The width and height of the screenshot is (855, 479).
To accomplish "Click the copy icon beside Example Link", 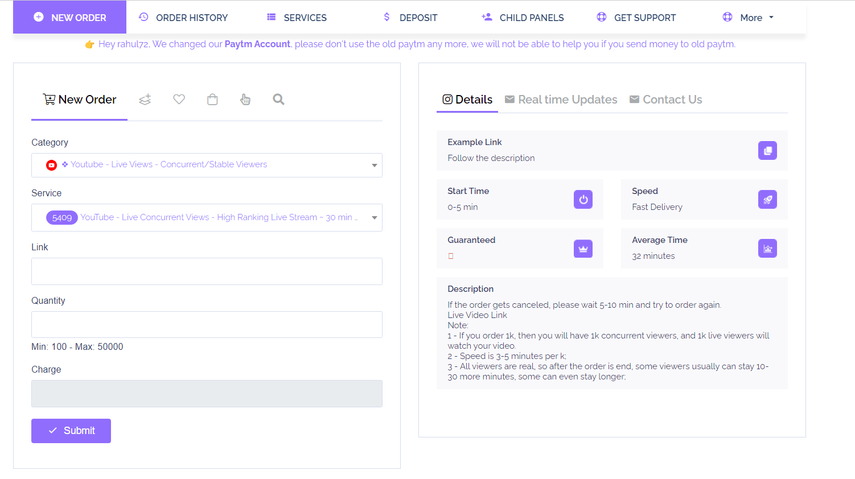I will point(767,151).
